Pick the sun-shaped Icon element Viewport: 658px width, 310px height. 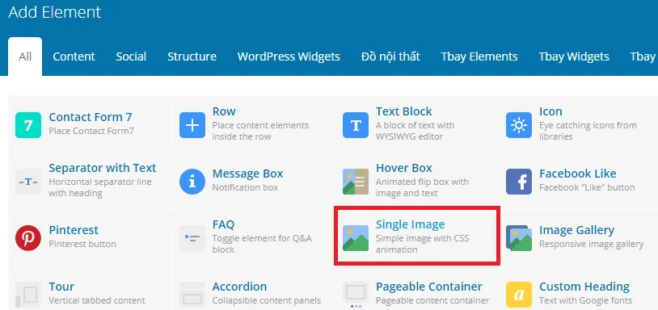[x=519, y=125]
